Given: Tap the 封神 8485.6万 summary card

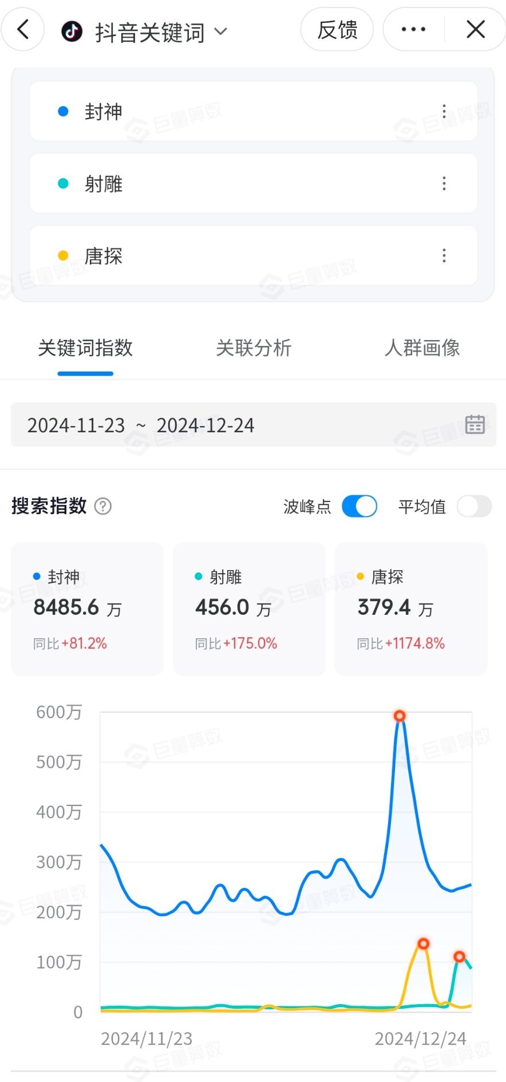Looking at the screenshot, I should click(88, 609).
